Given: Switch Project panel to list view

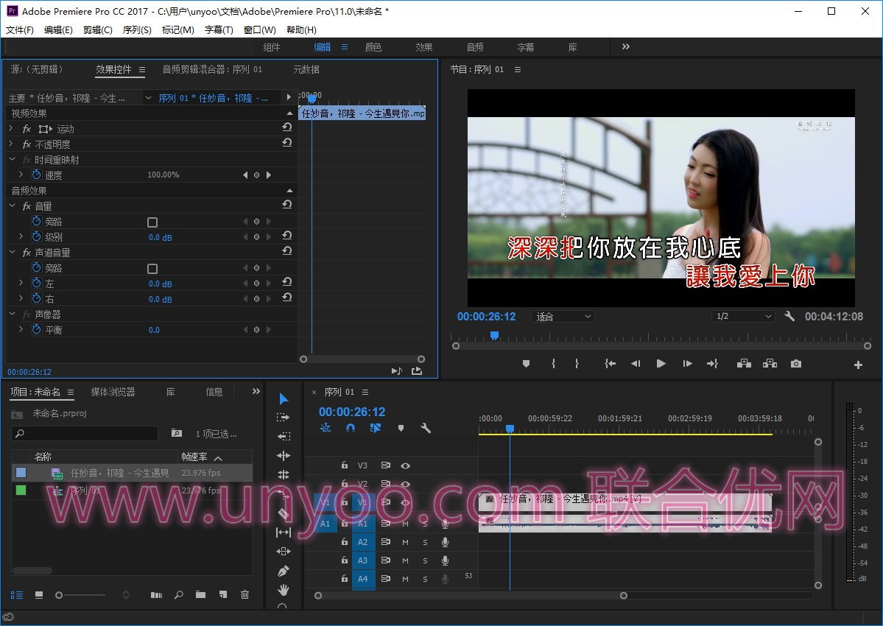Looking at the screenshot, I should tap(17, 594).
